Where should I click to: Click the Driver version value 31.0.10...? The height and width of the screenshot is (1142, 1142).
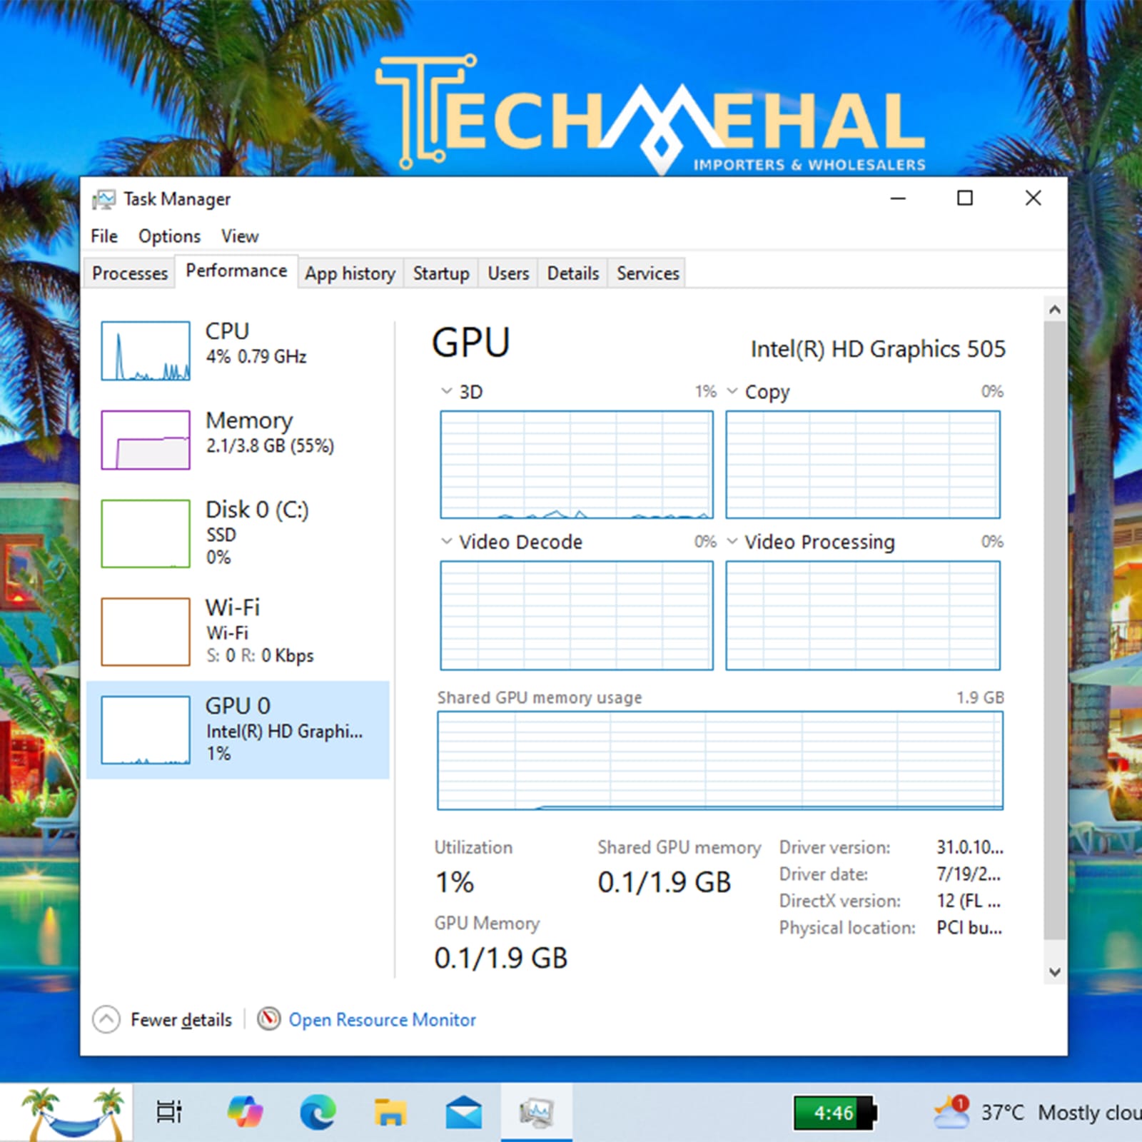(x=970, y=847)
